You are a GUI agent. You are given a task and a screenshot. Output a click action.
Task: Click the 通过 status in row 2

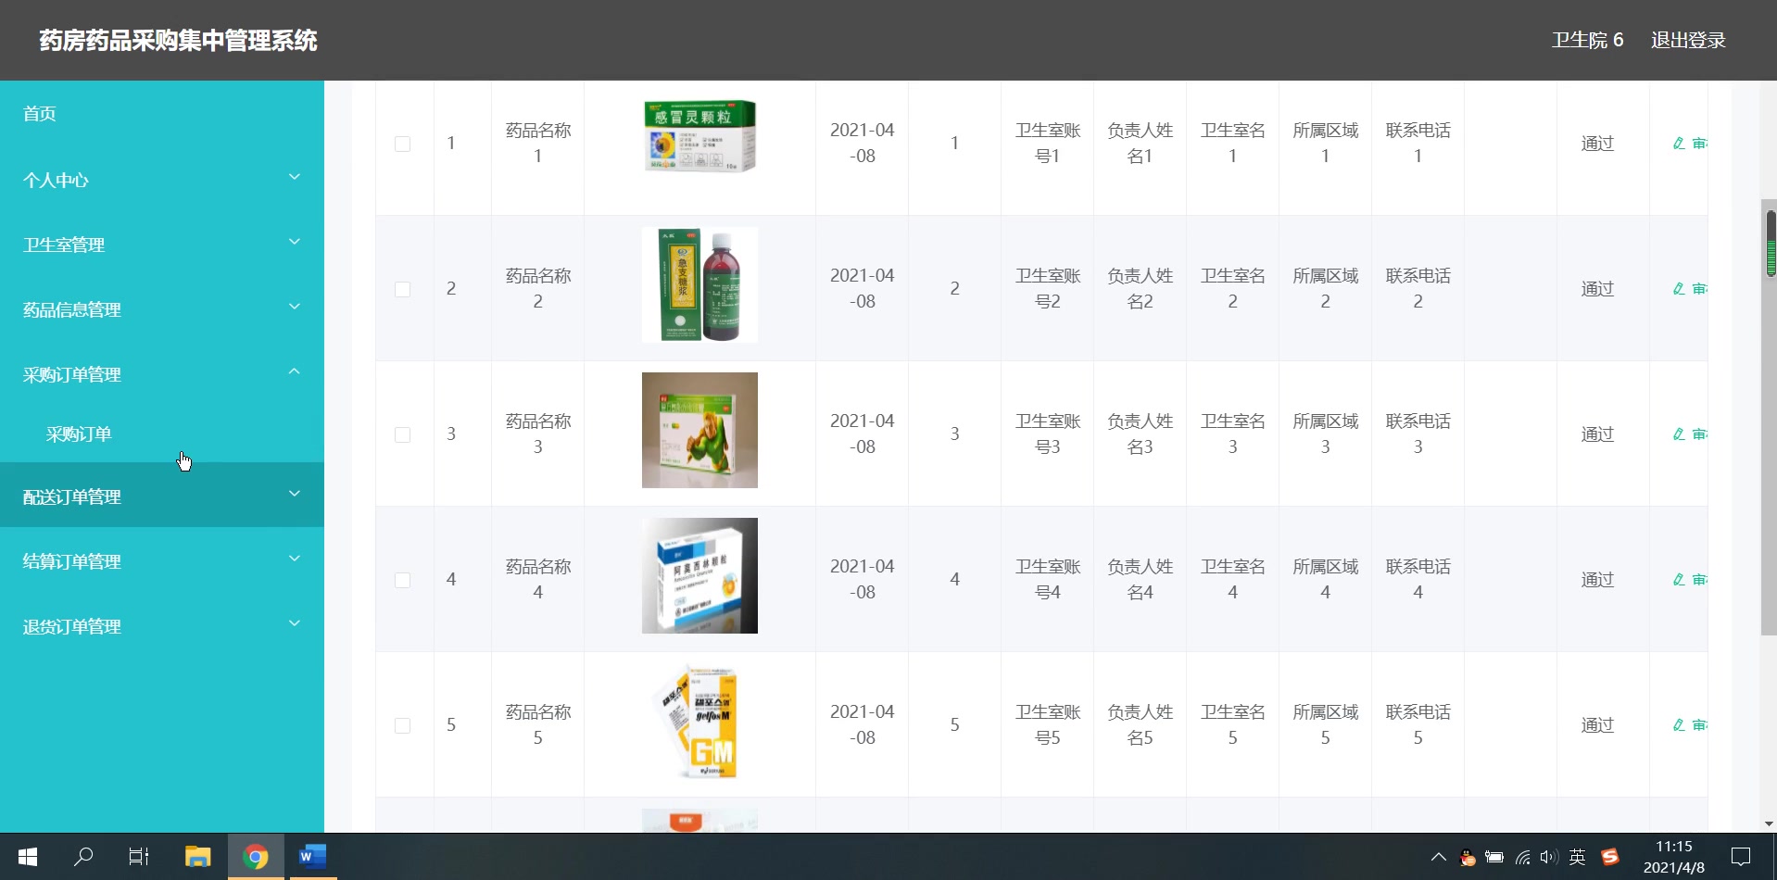[x=1597, y=289]
